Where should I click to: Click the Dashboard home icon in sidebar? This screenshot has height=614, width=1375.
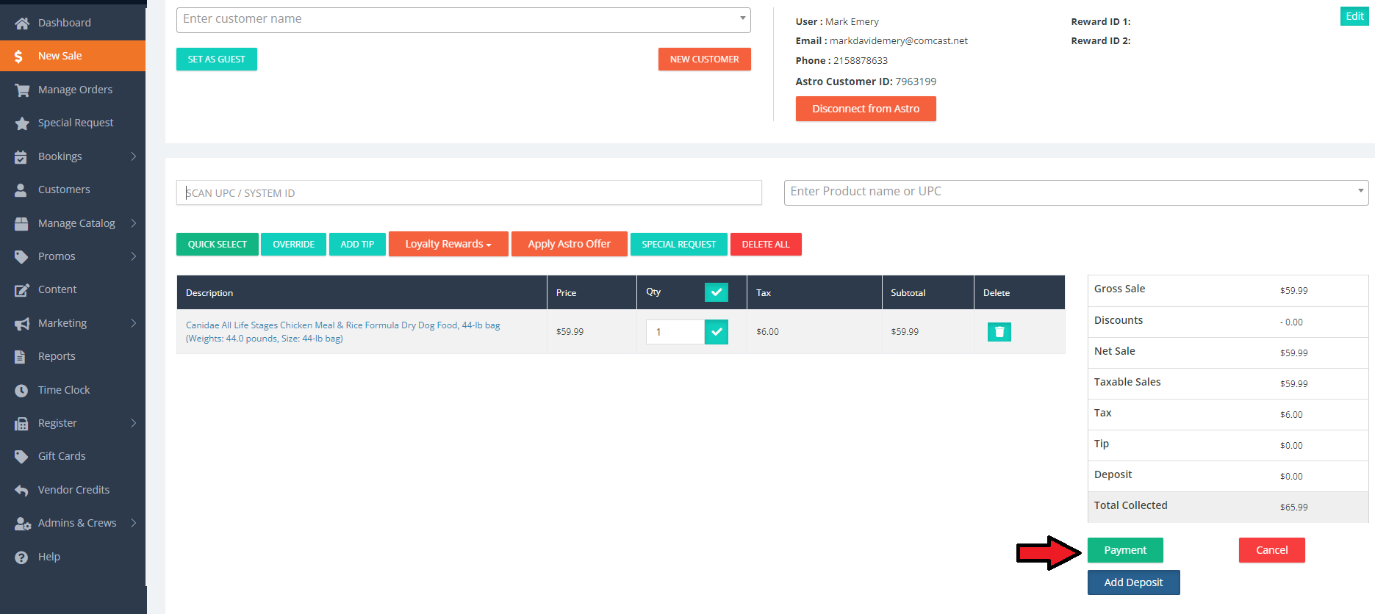22,24
